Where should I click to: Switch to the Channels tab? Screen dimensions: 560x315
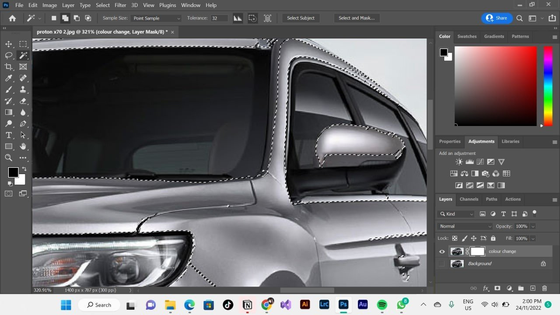click(x=469, y=199)
